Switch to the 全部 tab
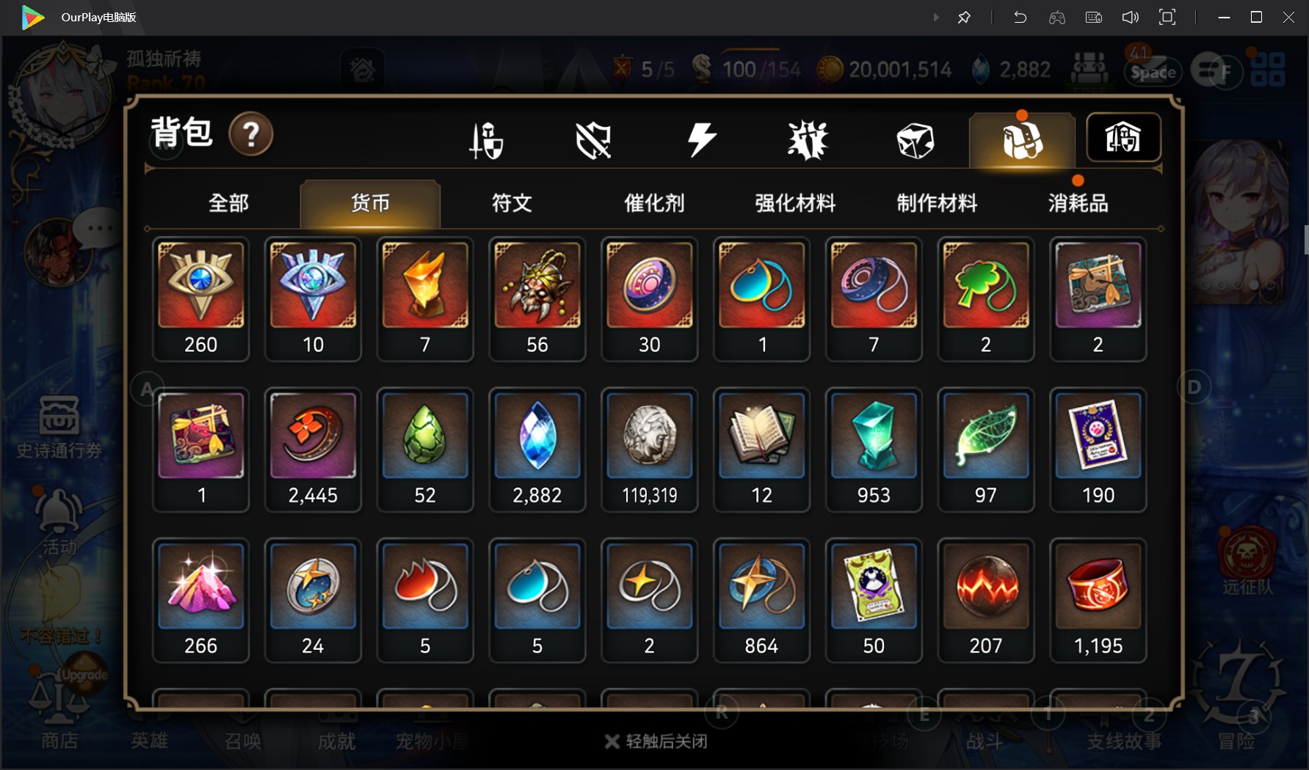 click(229, 203)
